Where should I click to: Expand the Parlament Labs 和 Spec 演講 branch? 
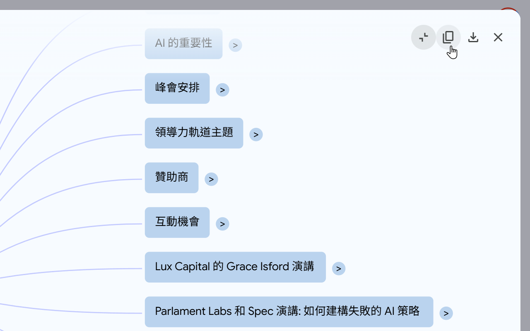(x=446, y=313)
